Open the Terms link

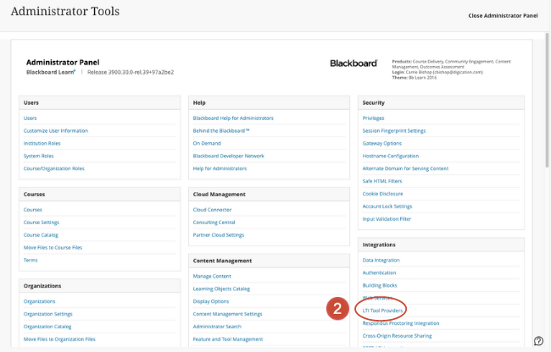click(31, 260)
